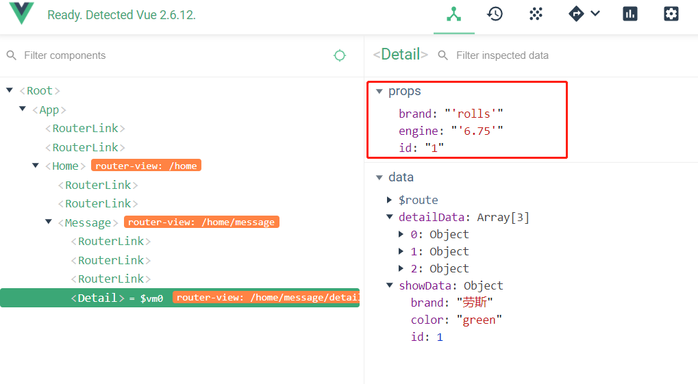The width and height of the screenshot is (698, 384).
Task: Collapse the detailData array
Action: [x=390, y=217]
